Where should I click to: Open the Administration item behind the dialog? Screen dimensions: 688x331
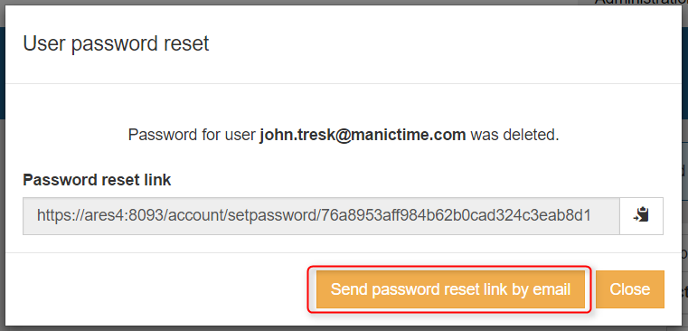(641, 2)
